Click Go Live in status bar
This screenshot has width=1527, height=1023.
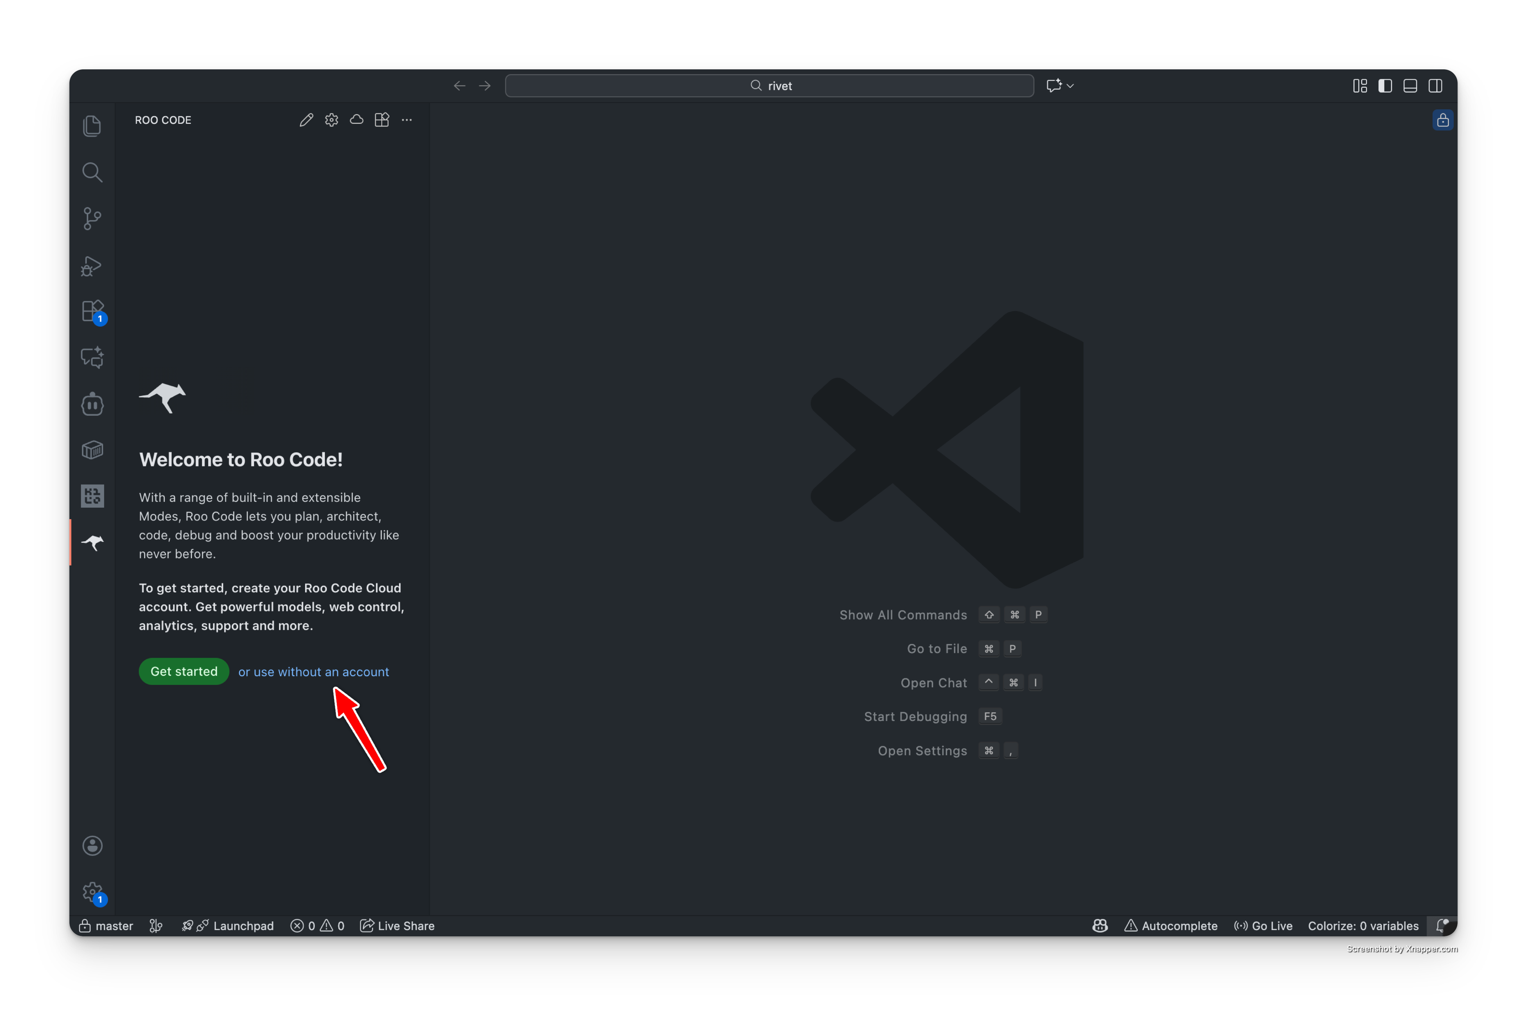1263,926
